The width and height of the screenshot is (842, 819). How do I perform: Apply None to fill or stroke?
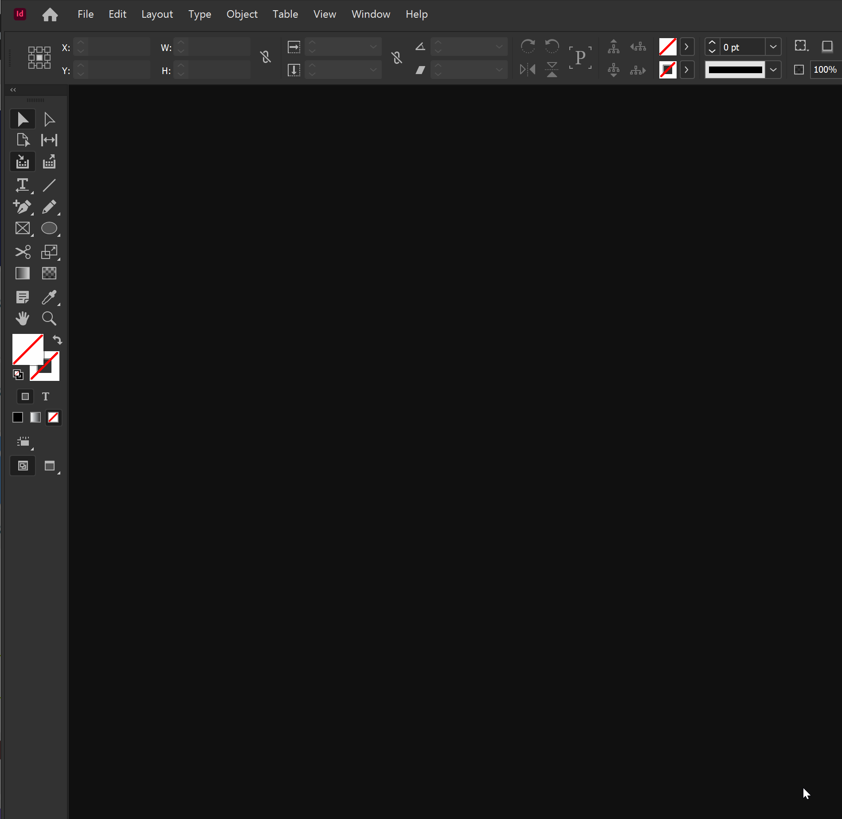pyautogui.click(x=53, y=417)
